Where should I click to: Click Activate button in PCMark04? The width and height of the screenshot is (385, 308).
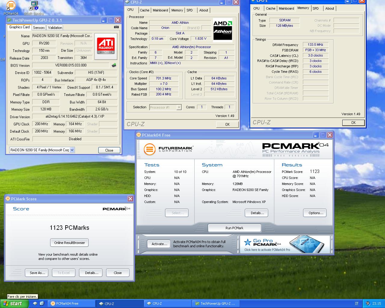159,244
